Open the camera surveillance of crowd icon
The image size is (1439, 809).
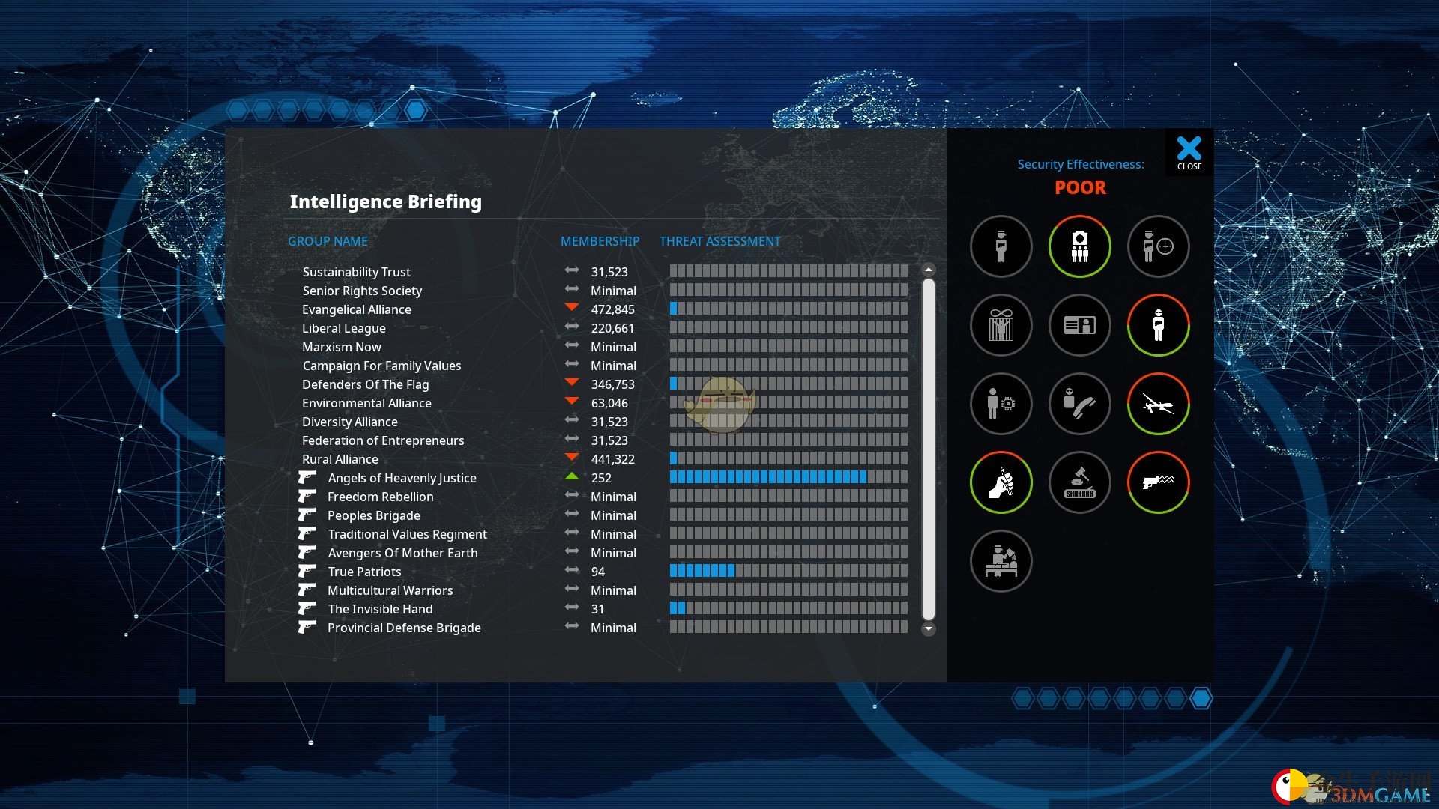[x=1079, y=246]
